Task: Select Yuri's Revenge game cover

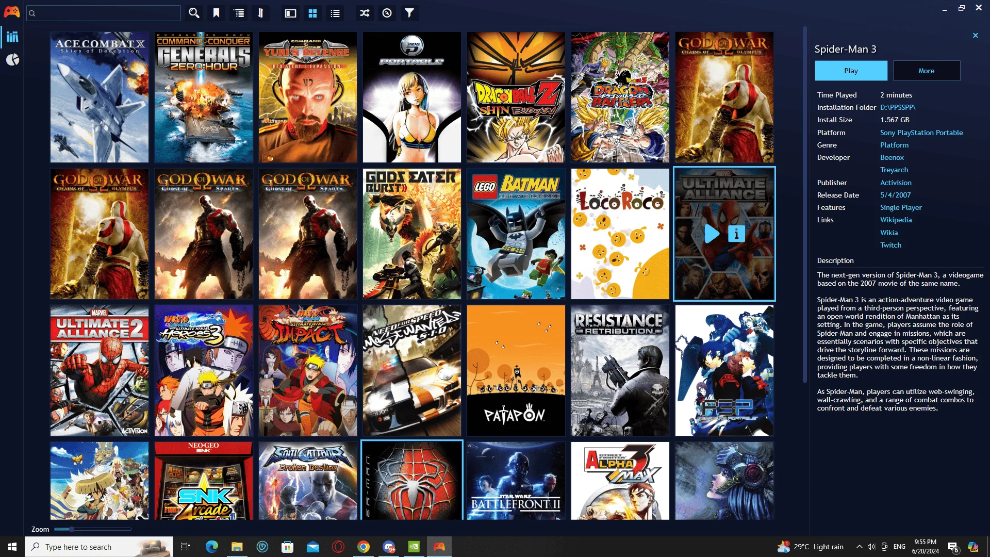Action: (x=308, y=97)
